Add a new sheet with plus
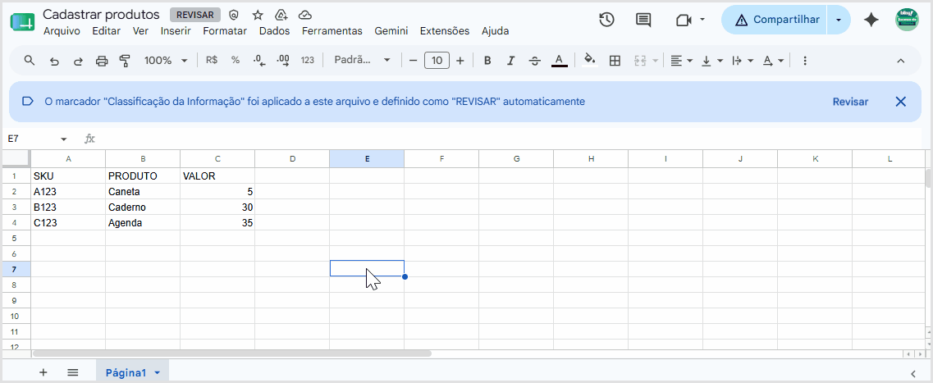This screenshot has height=383, width=933. (43, 372)
